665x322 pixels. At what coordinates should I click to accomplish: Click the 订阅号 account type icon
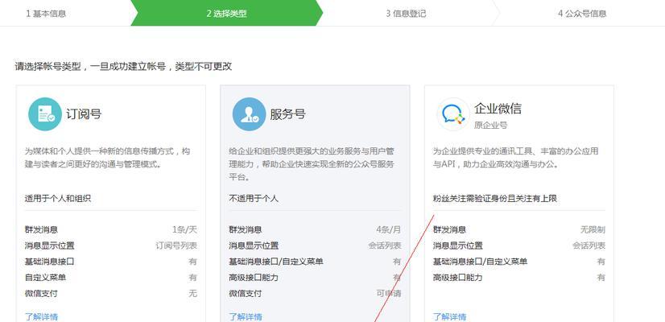coord(45,114)
